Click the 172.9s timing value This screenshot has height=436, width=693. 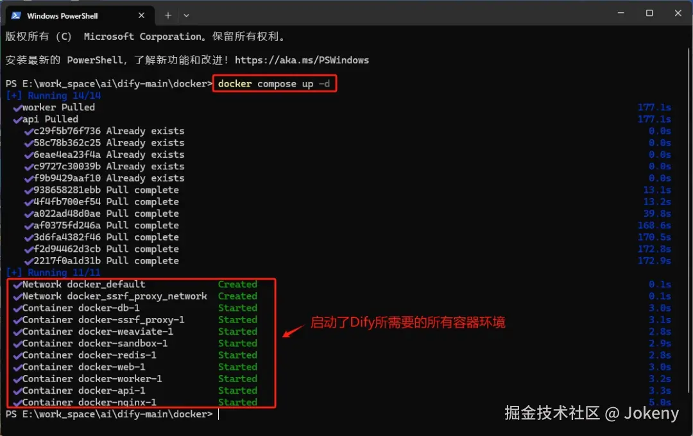(654, 260)
